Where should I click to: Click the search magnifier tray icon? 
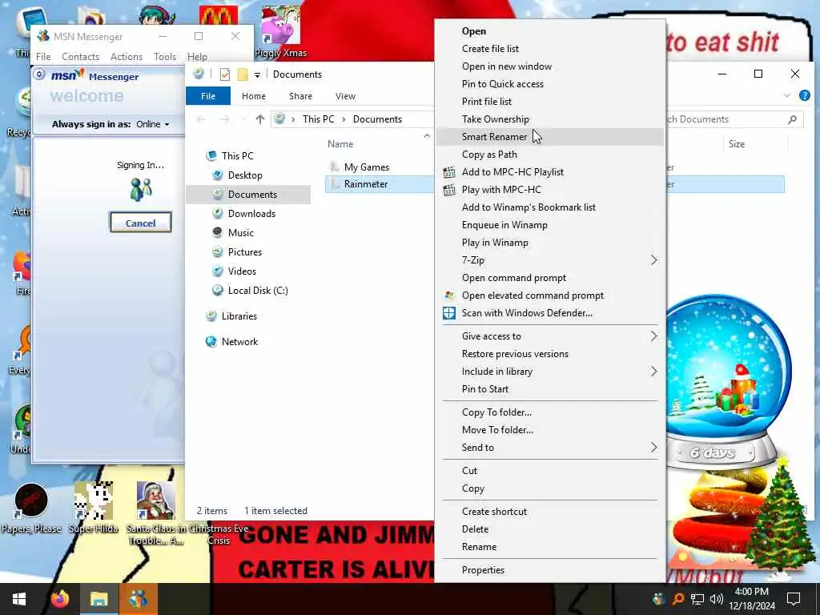(677, 599)
